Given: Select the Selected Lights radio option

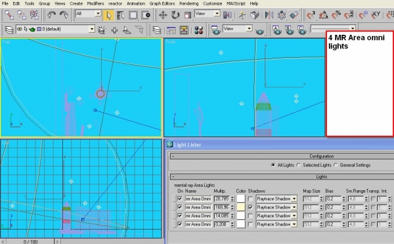Looking at the screenshot, I should (299, 165).
